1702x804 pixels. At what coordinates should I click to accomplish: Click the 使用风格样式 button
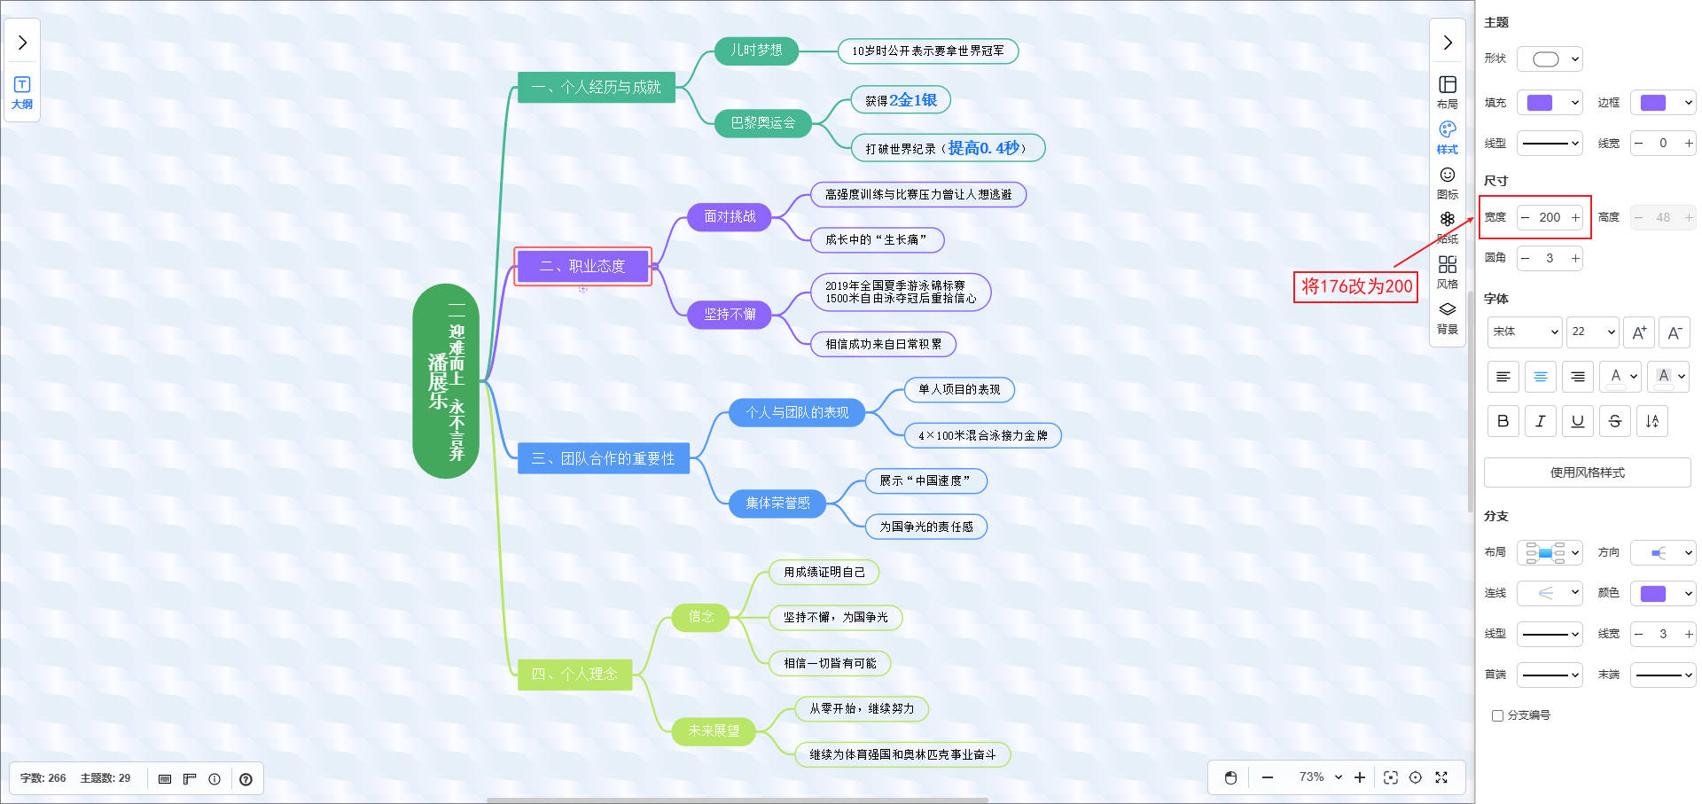pos(1587,472)
